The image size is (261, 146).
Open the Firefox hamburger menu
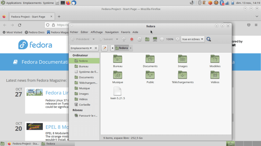coord(256,25)
